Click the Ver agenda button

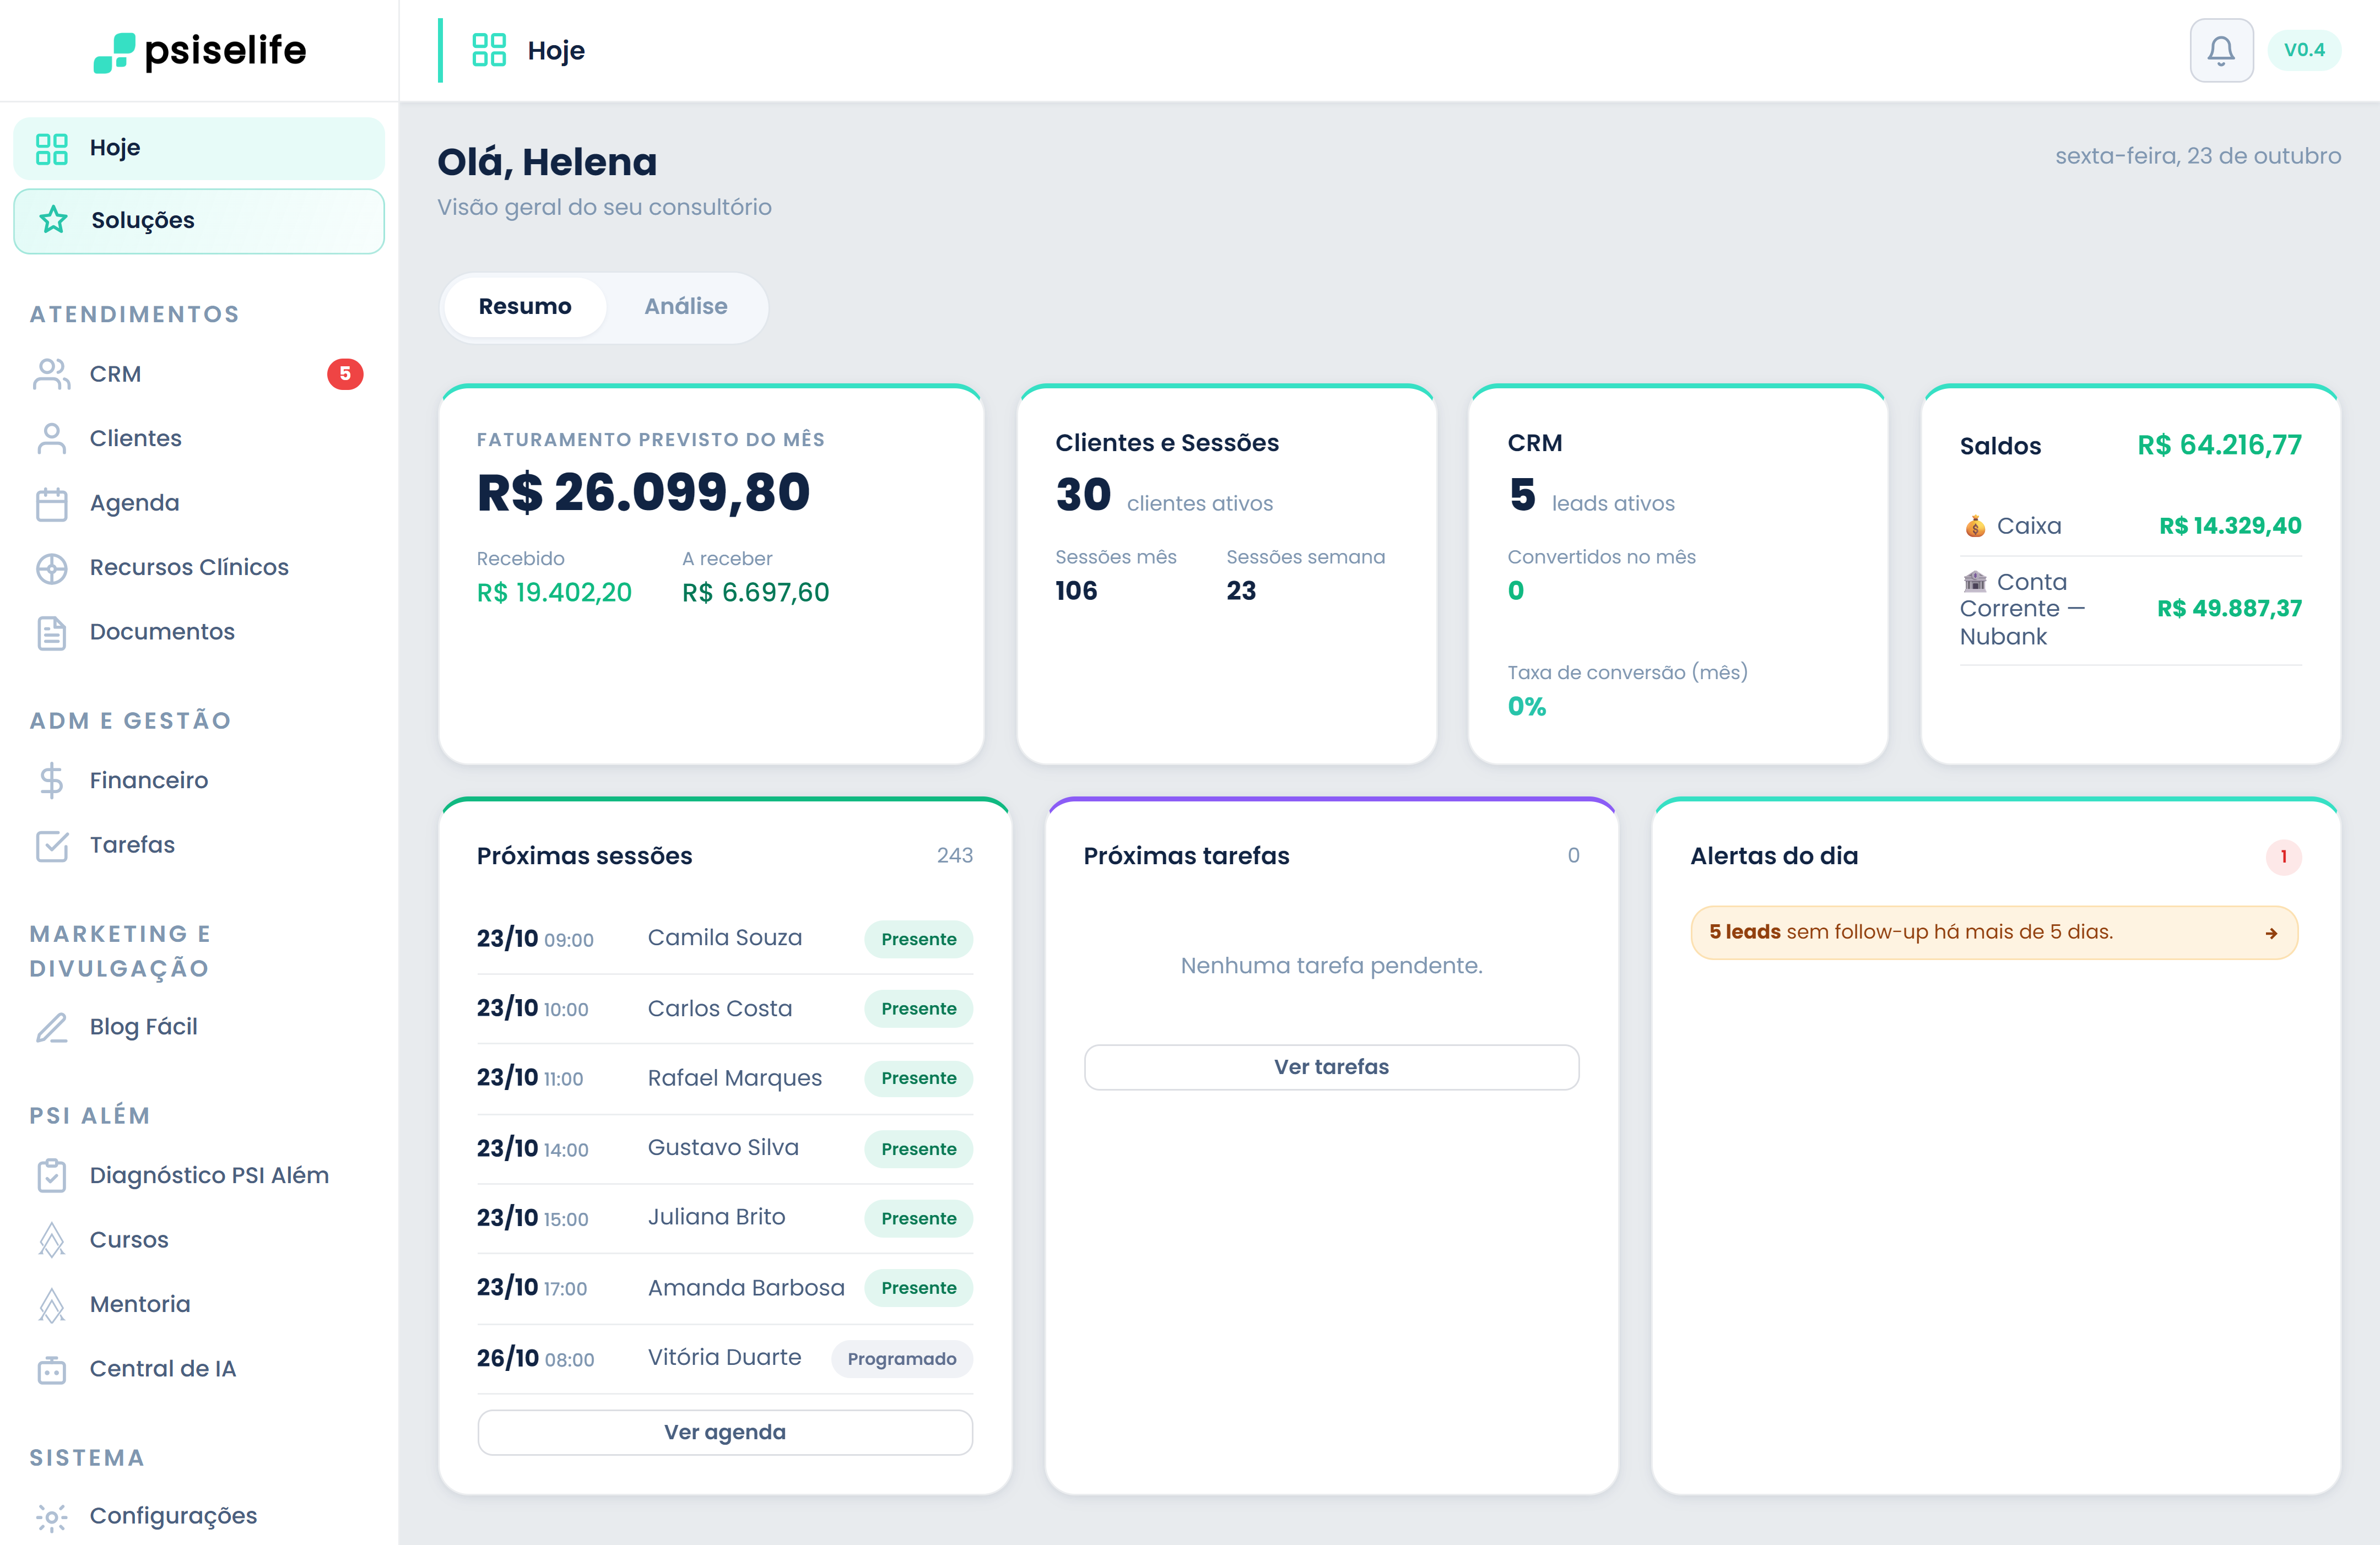(724, 1432)
